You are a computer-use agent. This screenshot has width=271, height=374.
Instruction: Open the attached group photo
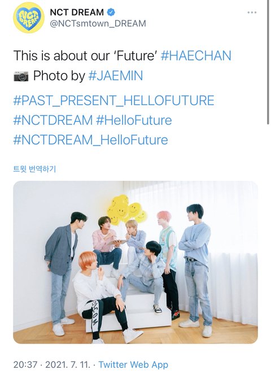click(x=135, y=262)
